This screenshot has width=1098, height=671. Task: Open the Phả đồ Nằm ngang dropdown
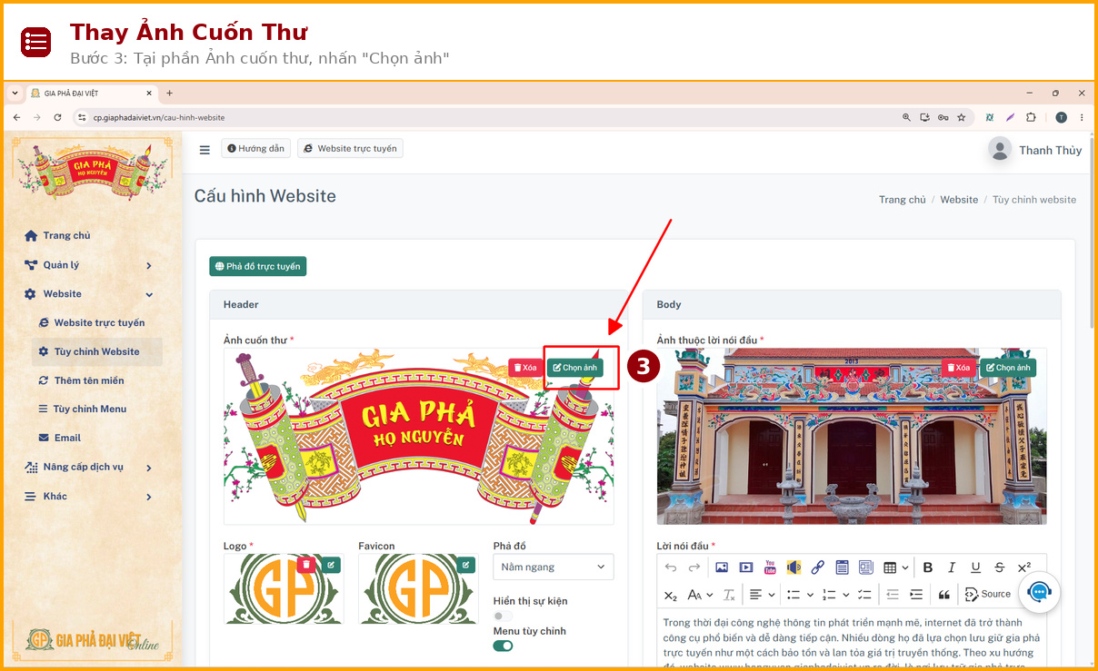tap(554, 567)
